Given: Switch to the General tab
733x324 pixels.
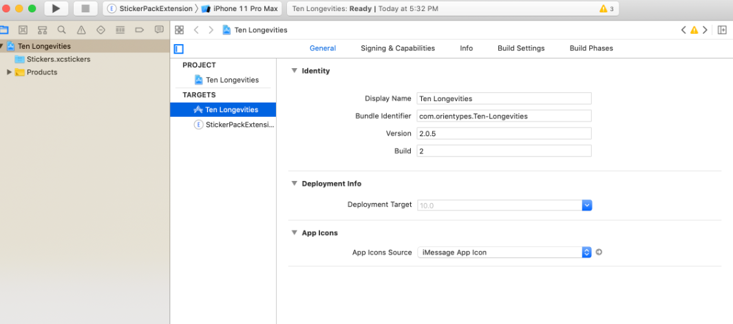Looking at the screenshot, I should tap(323, 48).
